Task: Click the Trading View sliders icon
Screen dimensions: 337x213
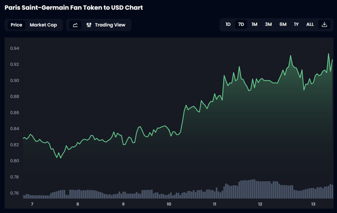Action: [89, 25]
